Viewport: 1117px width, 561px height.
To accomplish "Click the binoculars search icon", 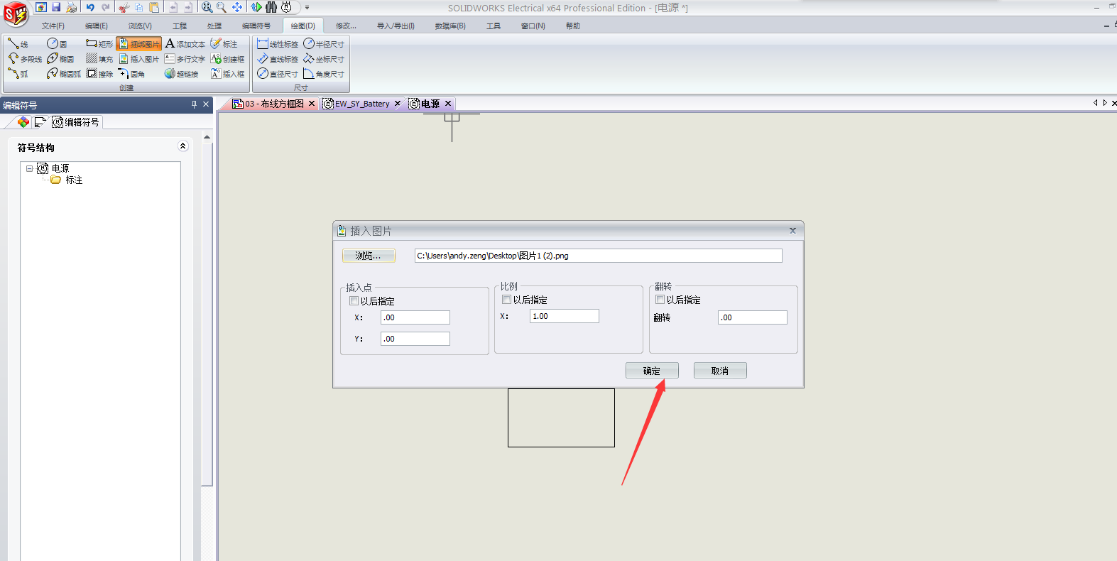I will tap(271, 7).
